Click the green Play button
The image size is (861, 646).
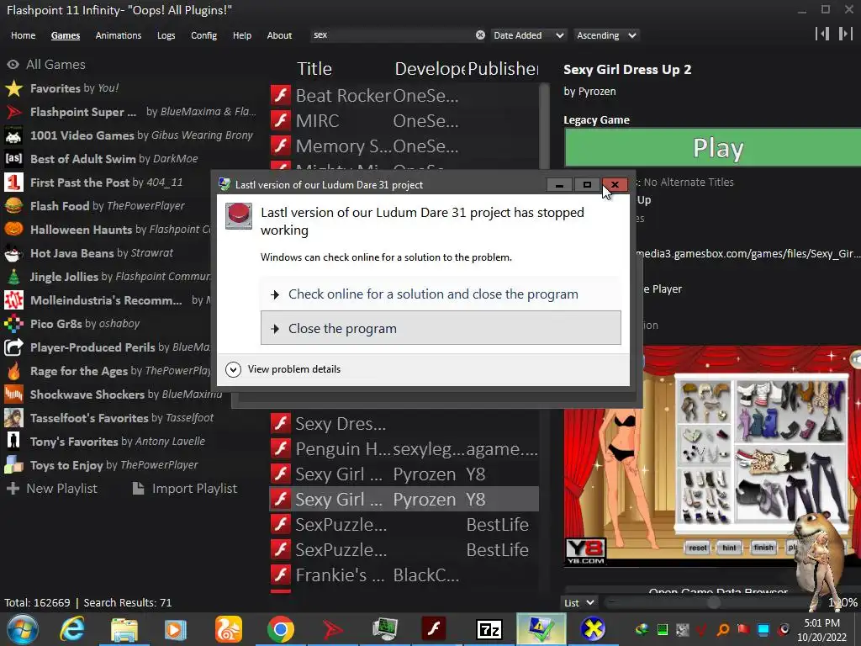pos(713,148)
